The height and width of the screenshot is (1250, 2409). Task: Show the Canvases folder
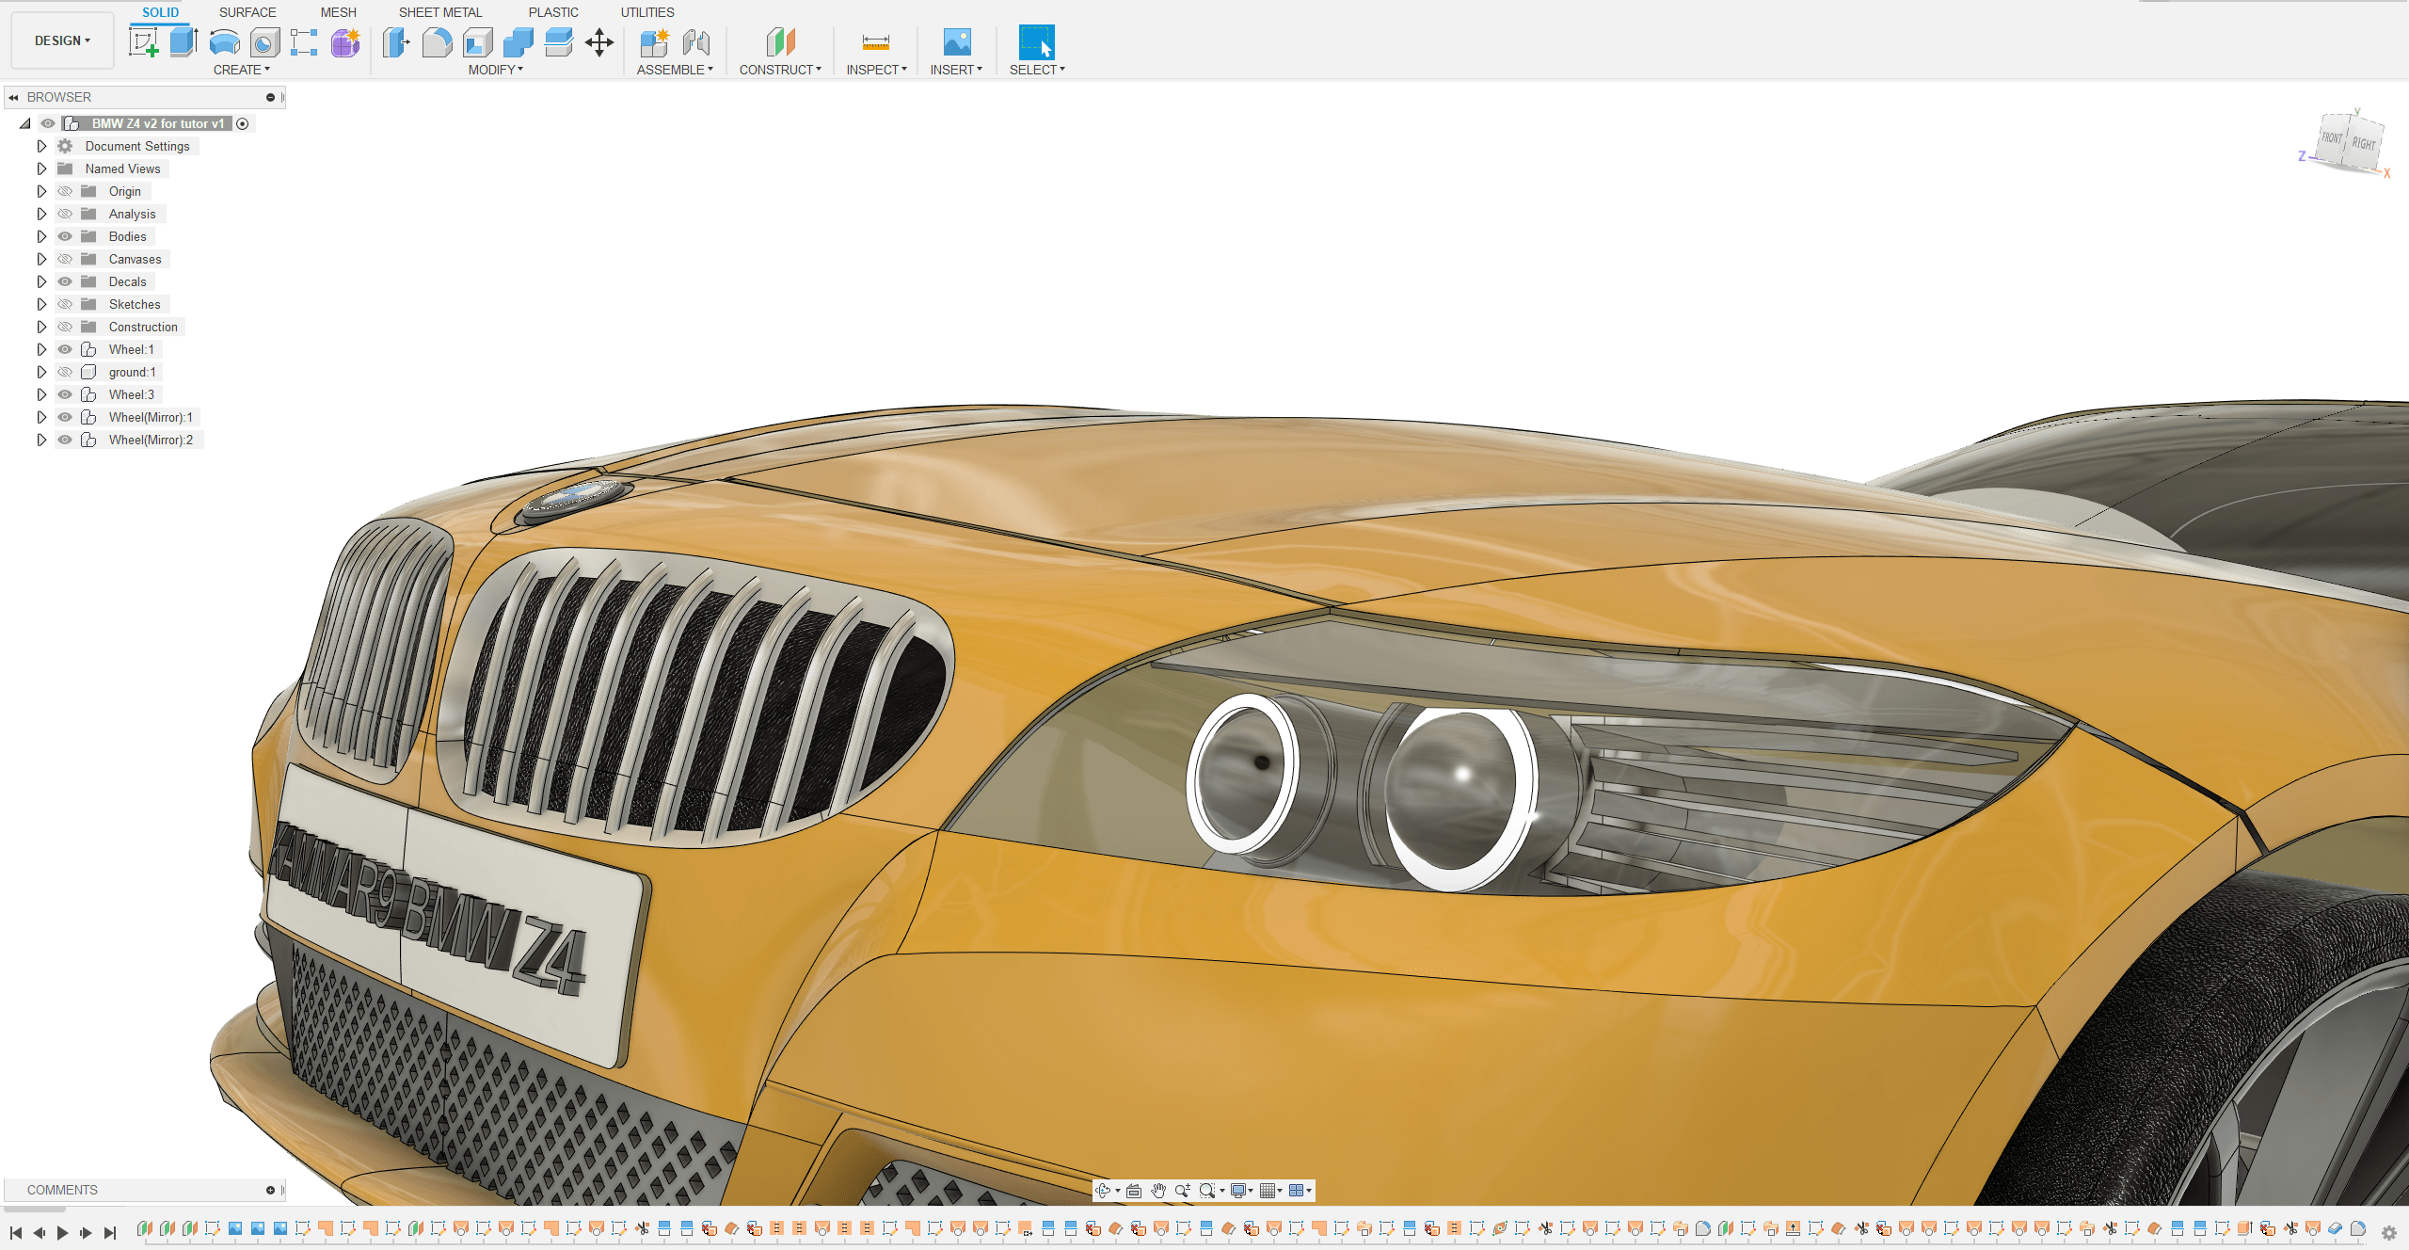point(65,259)
